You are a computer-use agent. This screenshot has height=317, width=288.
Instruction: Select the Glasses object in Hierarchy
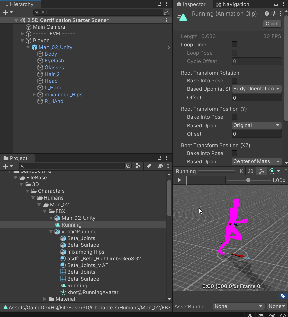(x=54, y=68)
